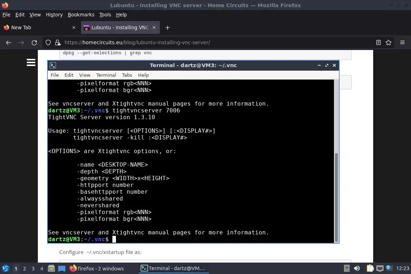
Task: Switch to workspace 3 in the pager
Action: coord(33,269)
